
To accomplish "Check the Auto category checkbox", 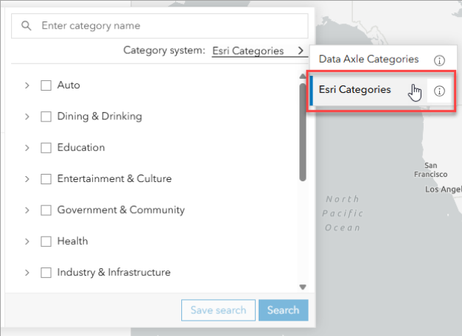I will 46,85.
